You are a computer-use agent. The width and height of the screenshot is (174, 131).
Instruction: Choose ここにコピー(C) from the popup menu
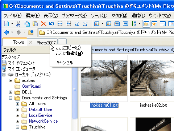(x=70, y=48)
